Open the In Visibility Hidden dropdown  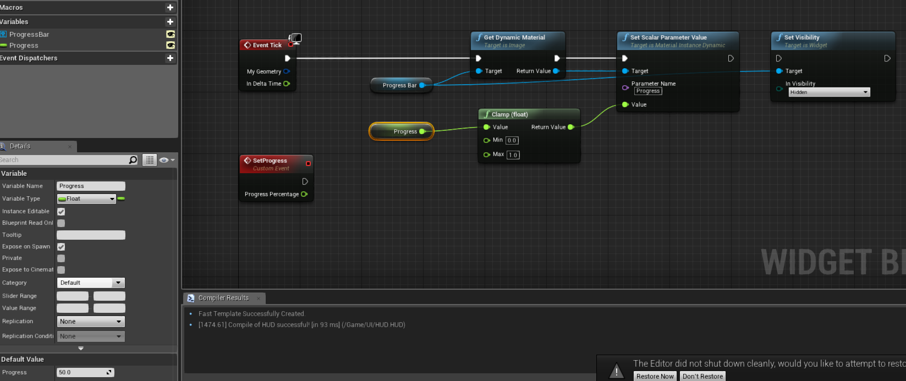point(829,92)
